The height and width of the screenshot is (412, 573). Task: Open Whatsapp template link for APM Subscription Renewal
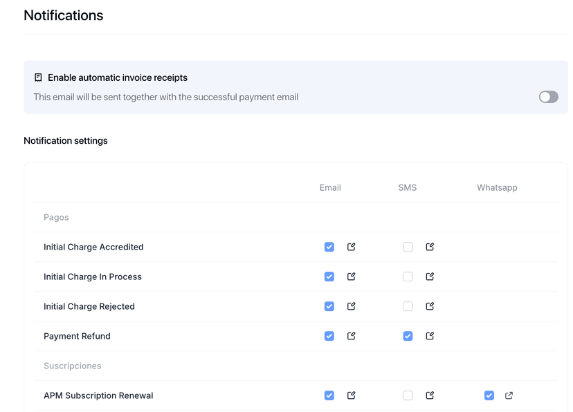(x=509, y=395)
